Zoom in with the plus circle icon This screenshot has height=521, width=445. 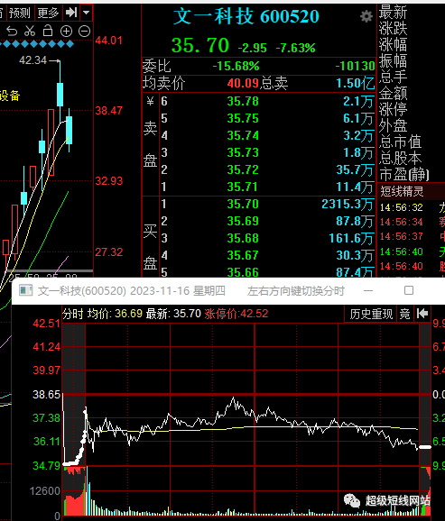66,32
